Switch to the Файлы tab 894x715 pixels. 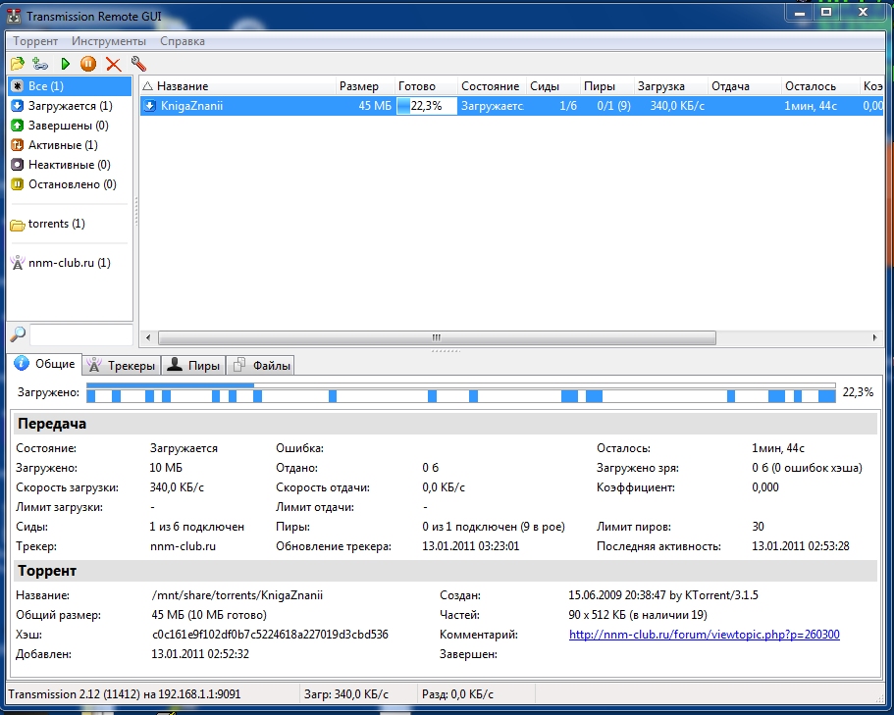click(261, 366)
